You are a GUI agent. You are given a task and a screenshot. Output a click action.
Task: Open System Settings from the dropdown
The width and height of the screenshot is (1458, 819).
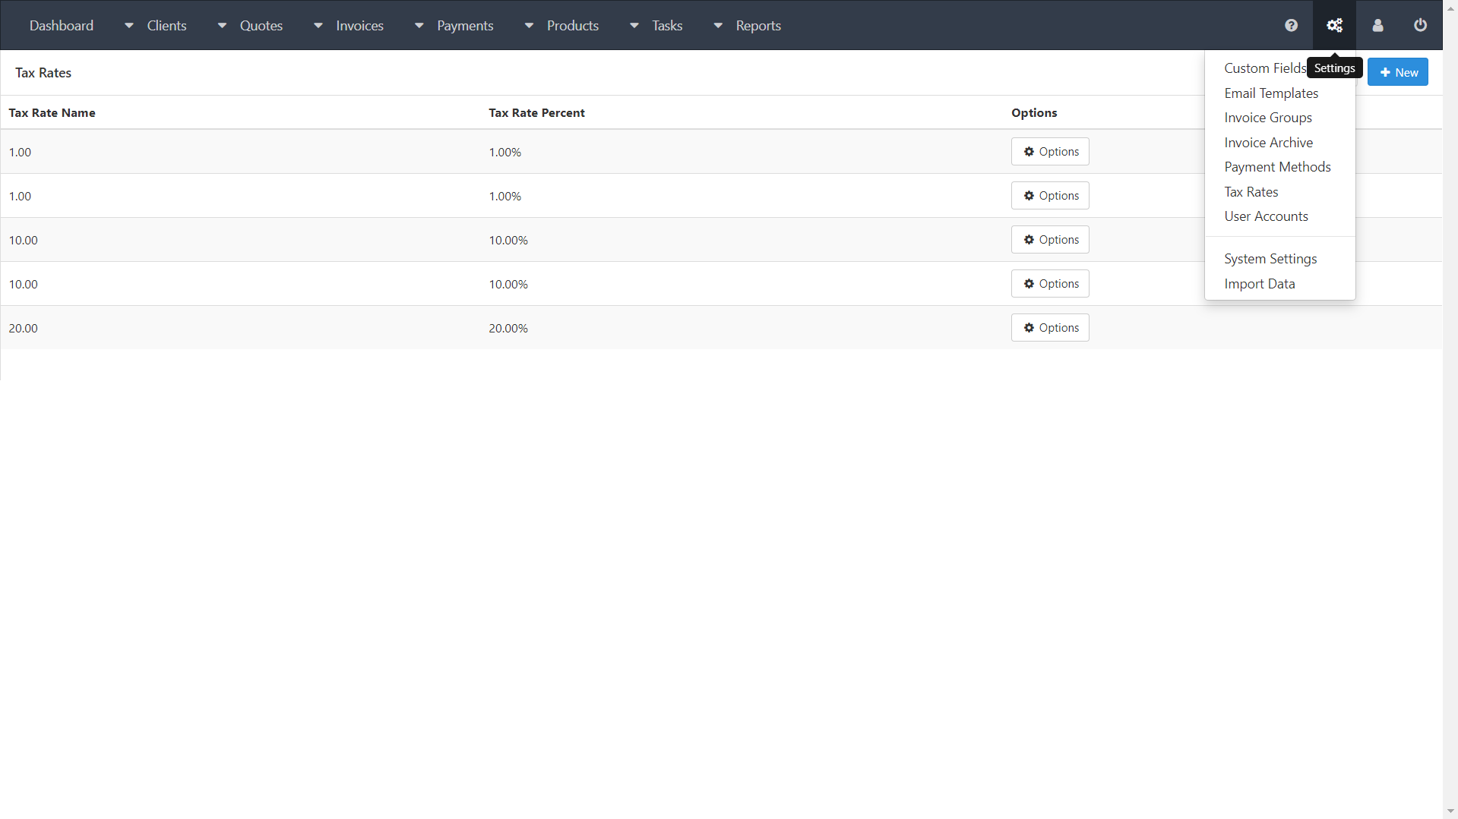click(x=1270, y=259)
